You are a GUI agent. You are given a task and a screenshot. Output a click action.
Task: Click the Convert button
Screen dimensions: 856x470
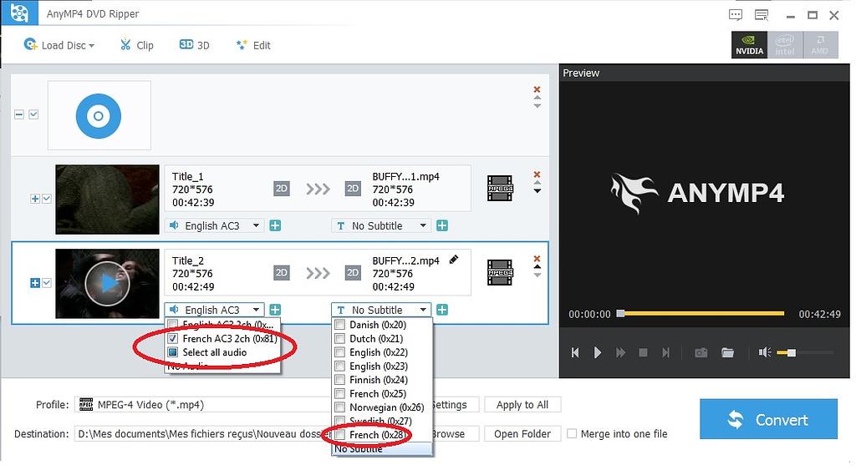click(x=768, y=419)
